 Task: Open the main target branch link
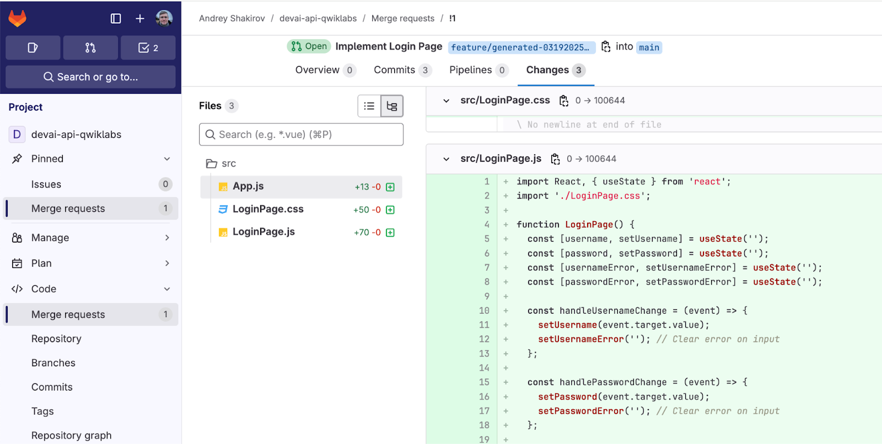tap(649, 47)
